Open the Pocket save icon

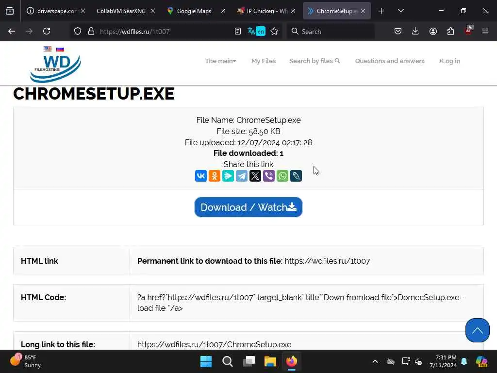coord(398,32)
